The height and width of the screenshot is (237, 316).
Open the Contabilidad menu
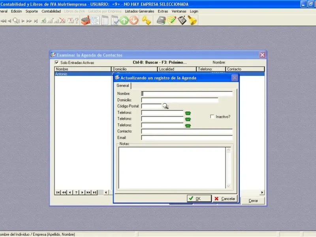(51, 11)
